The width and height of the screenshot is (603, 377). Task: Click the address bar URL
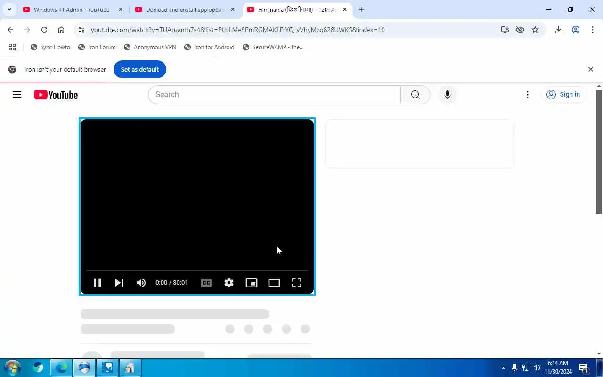click(x=237, y=30)
